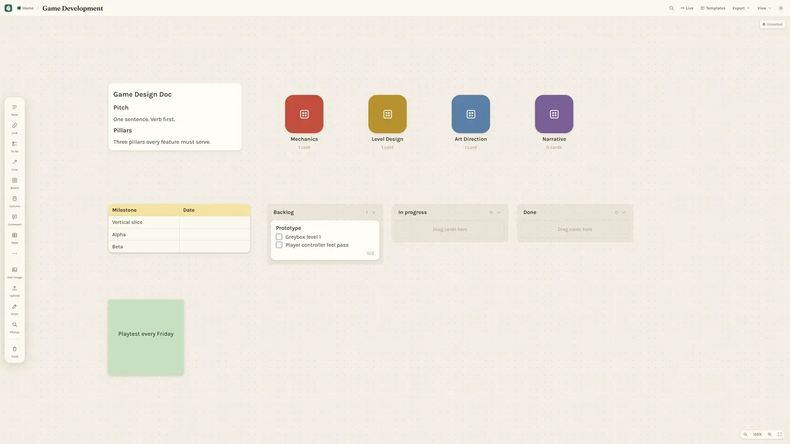This screenshot has height=444, width=790.
Task: Click the Done column title
Action: (x=530, y=213)
